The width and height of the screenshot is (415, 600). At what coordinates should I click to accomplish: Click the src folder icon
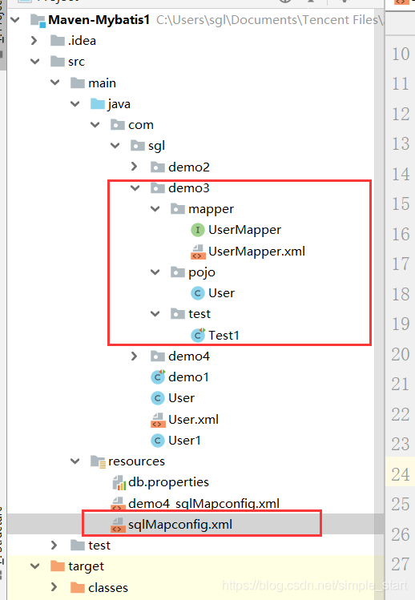58,61
